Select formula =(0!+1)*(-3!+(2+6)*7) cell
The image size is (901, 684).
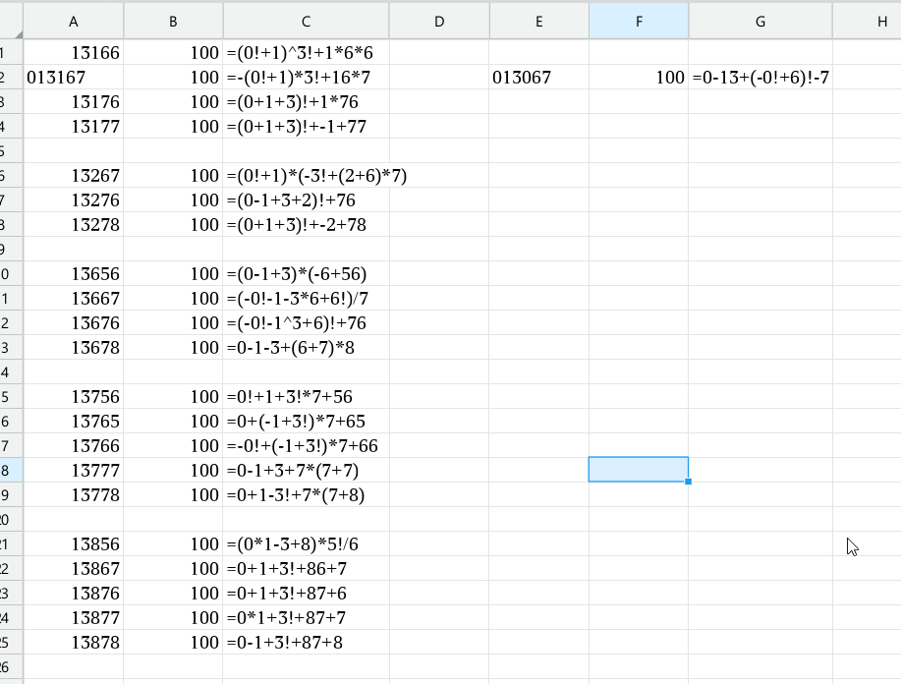(306, 175)
